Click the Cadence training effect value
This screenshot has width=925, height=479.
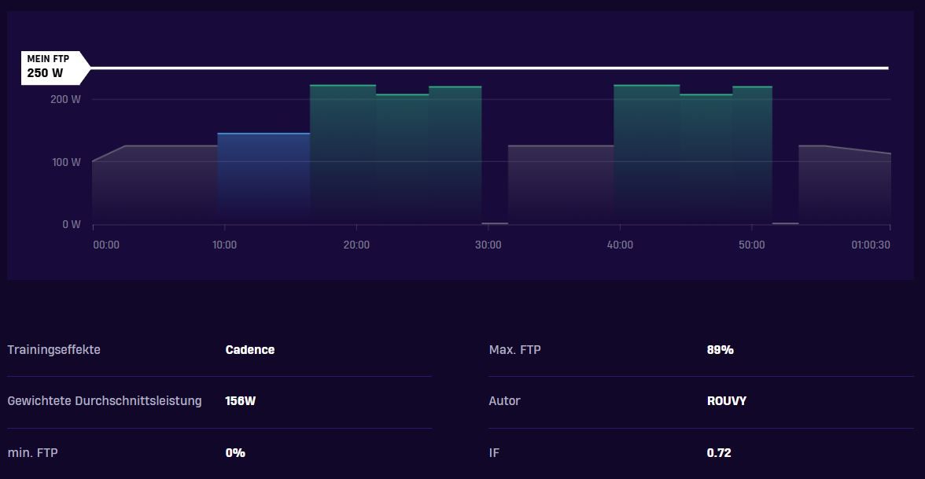point(250,350)
